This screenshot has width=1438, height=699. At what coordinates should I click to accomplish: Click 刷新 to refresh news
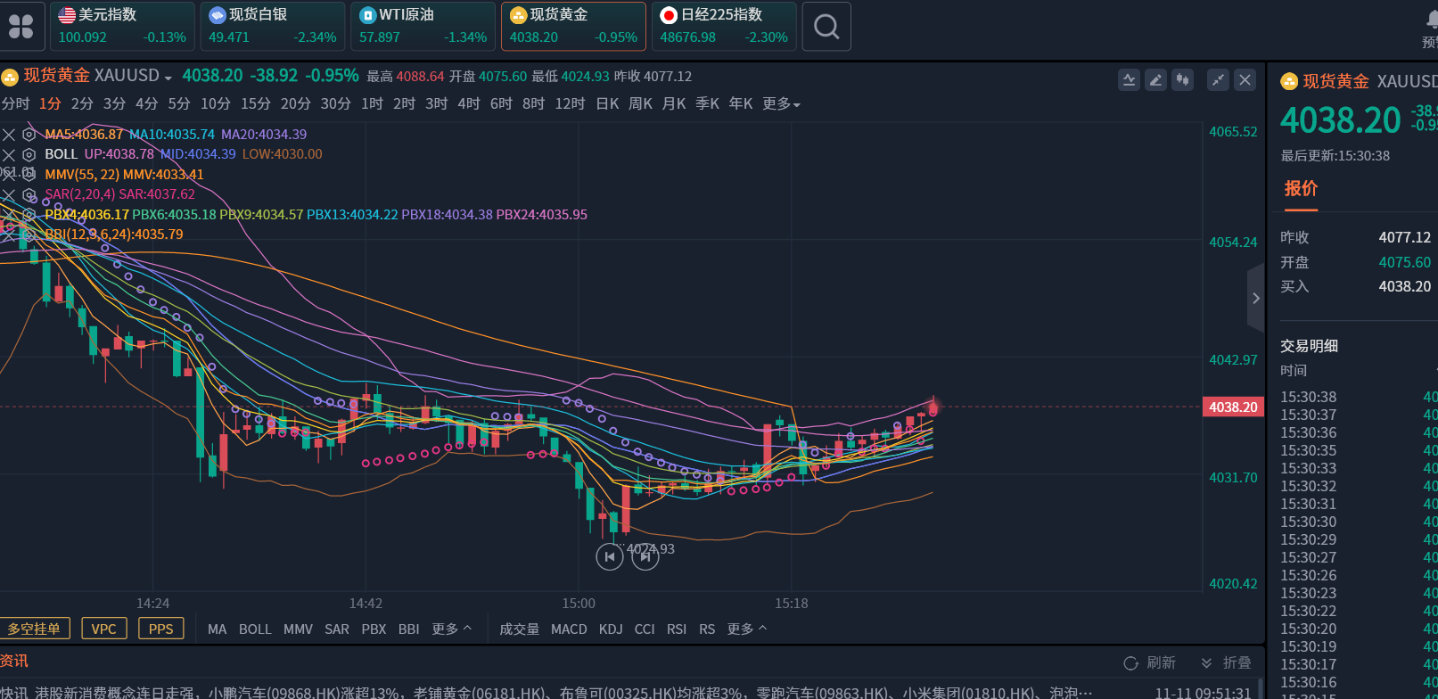[x=1150, y=662]
